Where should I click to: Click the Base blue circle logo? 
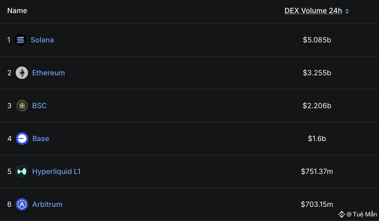pyautogui.click(x=22, y=139)
